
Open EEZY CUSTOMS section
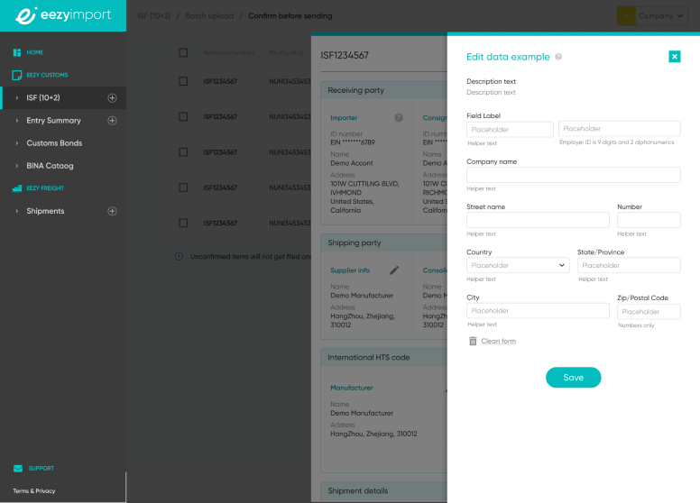(47, 75)
